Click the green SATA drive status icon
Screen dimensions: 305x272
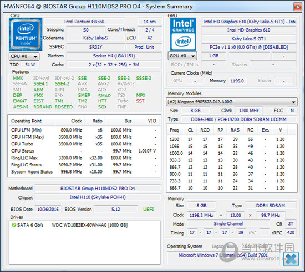pyautogui.click(x=14, y=225)
